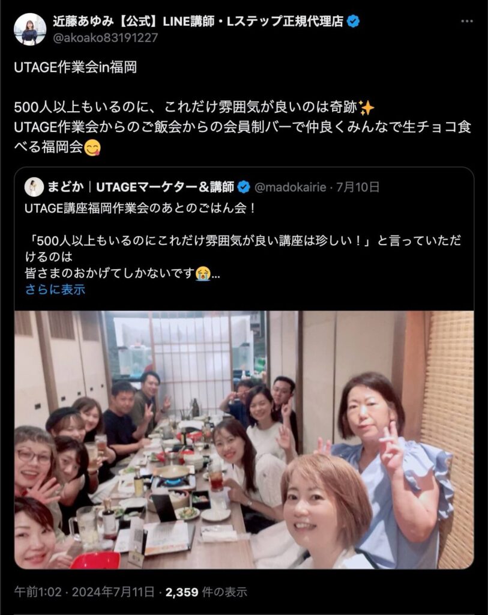Click main tweet text UTAGE作業会in福岡
Image resolution: width=488 pixels, height=615 pixels.
point(75,67)
